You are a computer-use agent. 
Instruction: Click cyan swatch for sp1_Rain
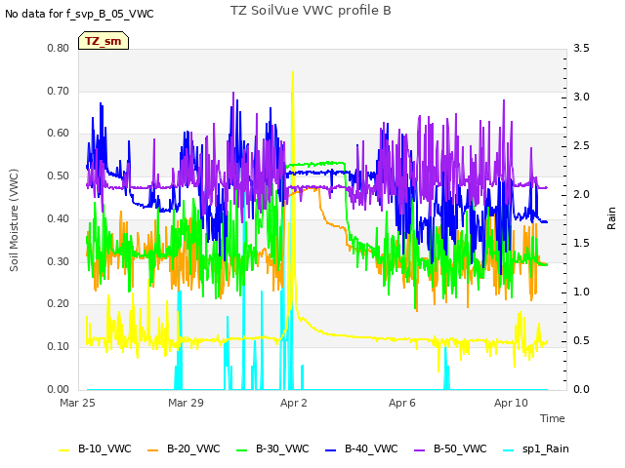pos(509,450)
